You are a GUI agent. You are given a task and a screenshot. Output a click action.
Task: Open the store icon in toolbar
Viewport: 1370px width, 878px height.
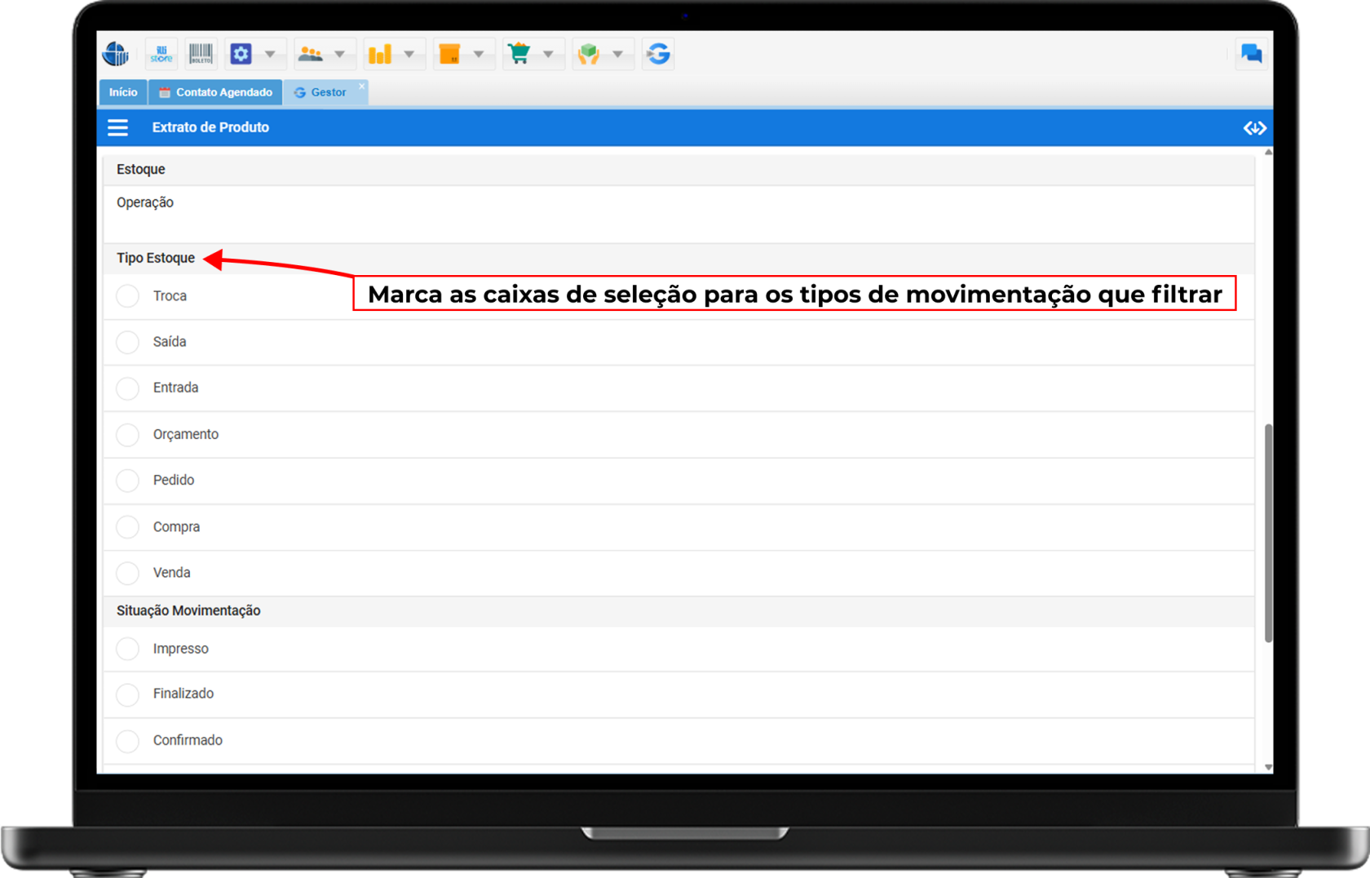tap(161, 54)
